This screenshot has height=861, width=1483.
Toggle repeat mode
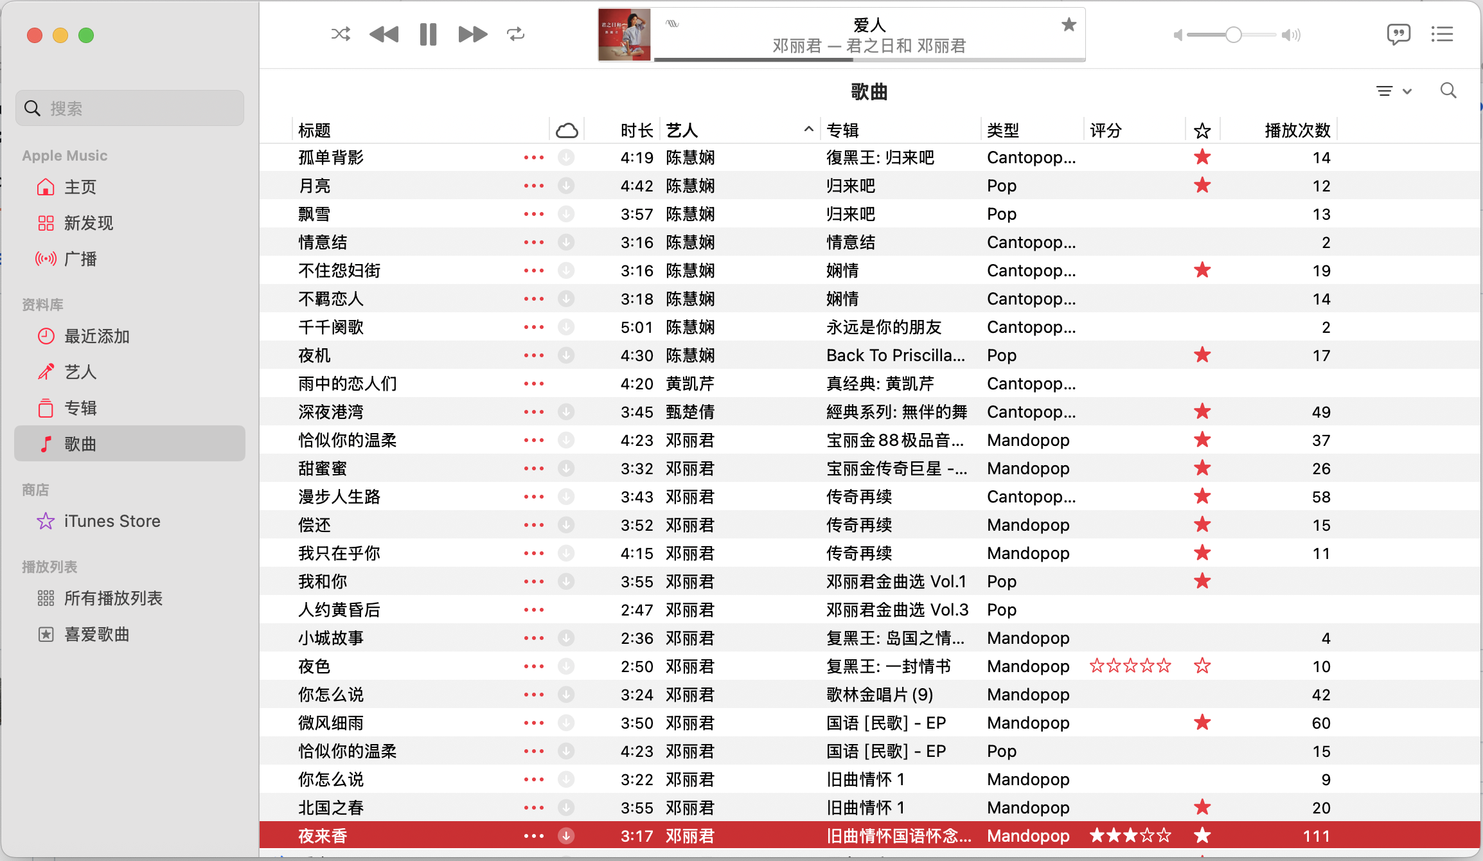515,34
